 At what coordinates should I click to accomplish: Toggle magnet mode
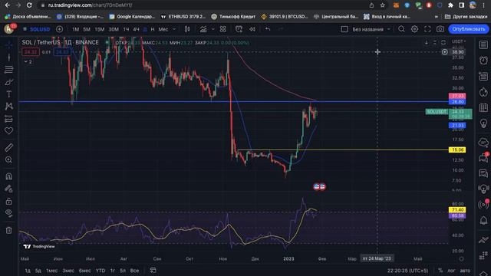[x=8, y=176]
